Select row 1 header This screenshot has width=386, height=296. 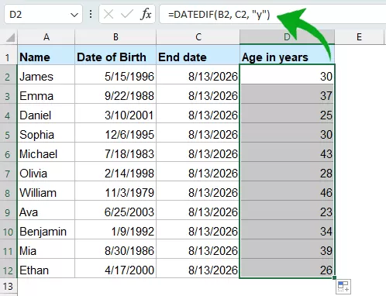9,55
